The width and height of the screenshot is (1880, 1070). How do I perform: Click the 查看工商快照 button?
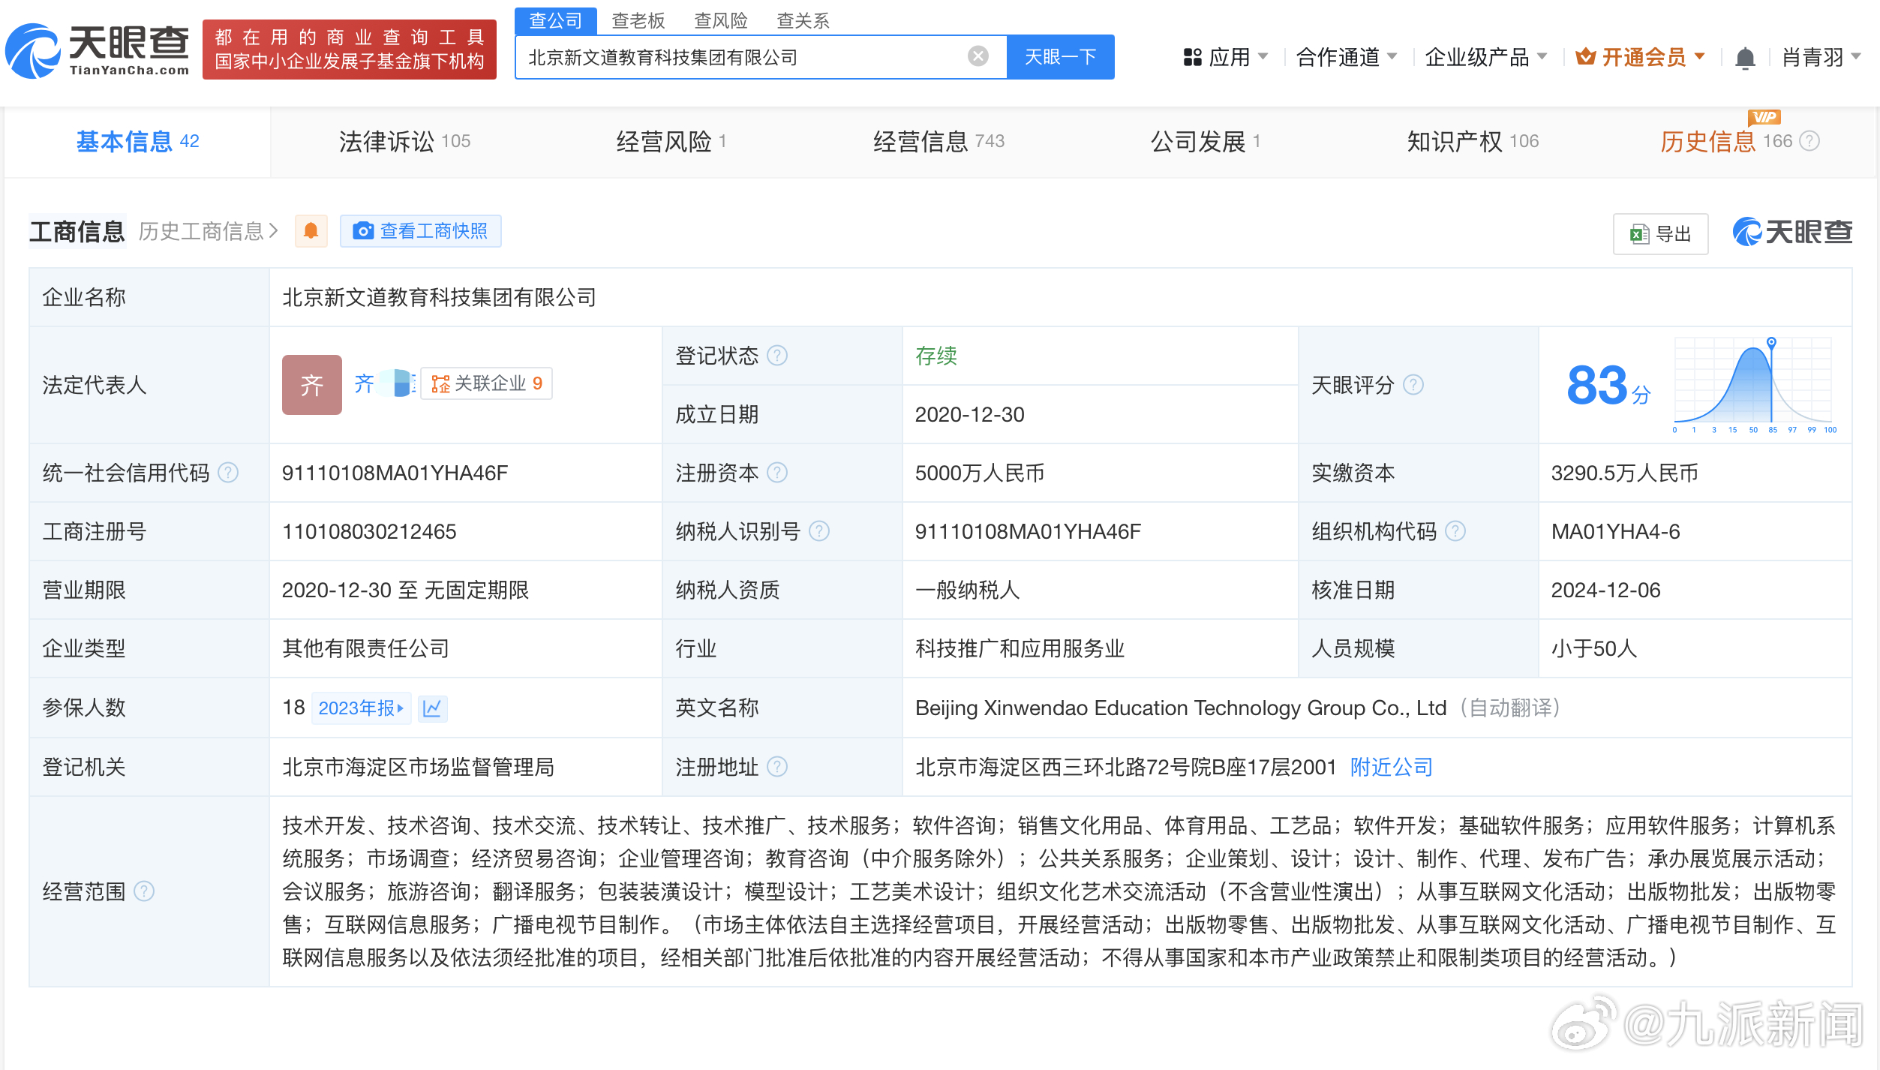click(x=421, y=231)
